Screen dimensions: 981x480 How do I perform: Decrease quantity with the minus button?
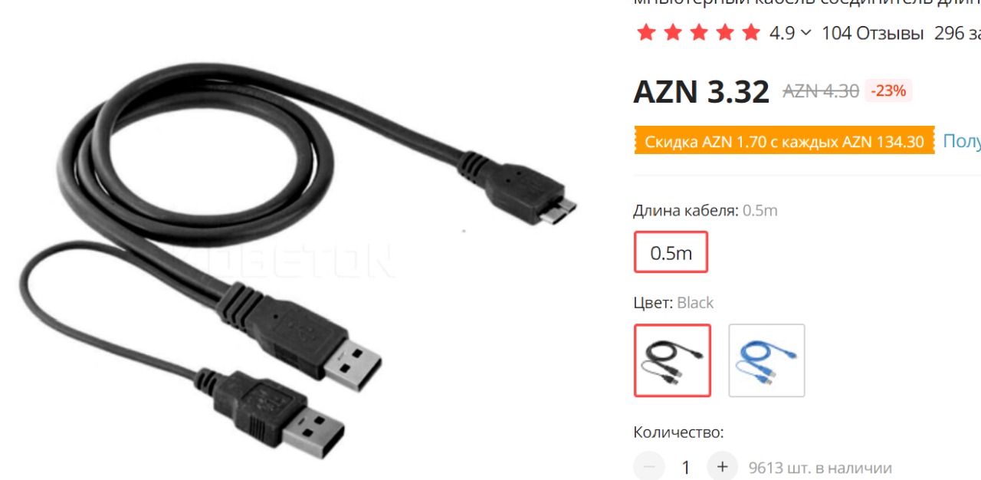tap(649, 466)
